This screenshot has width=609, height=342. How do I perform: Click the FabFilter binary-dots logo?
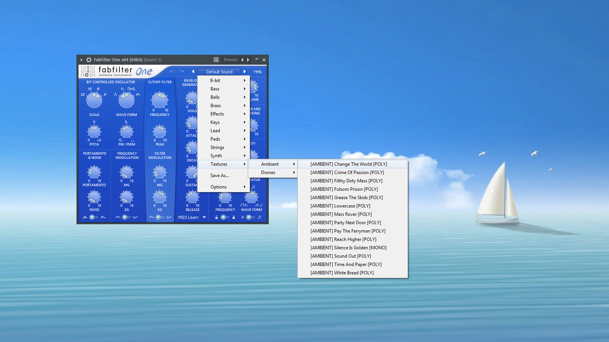click(x=88, y=71)
